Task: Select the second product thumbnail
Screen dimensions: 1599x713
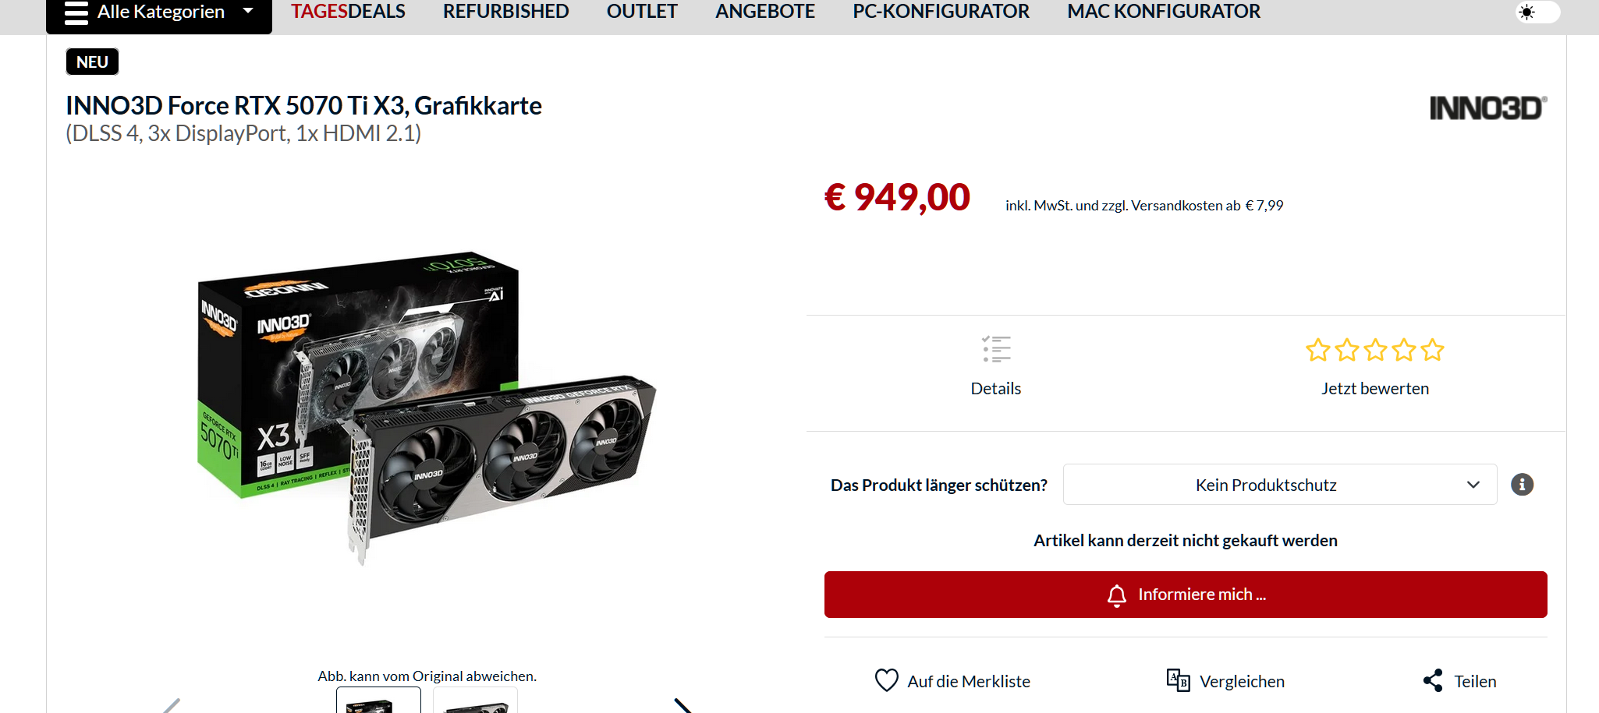Action: click(x=475, y=700)
